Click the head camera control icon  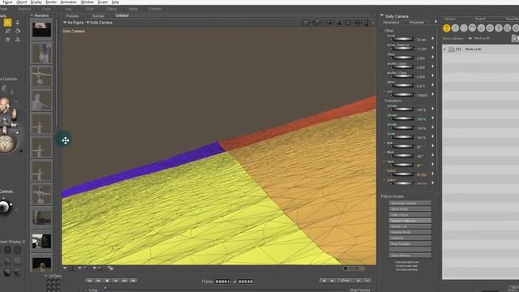[x=4, y=105]
